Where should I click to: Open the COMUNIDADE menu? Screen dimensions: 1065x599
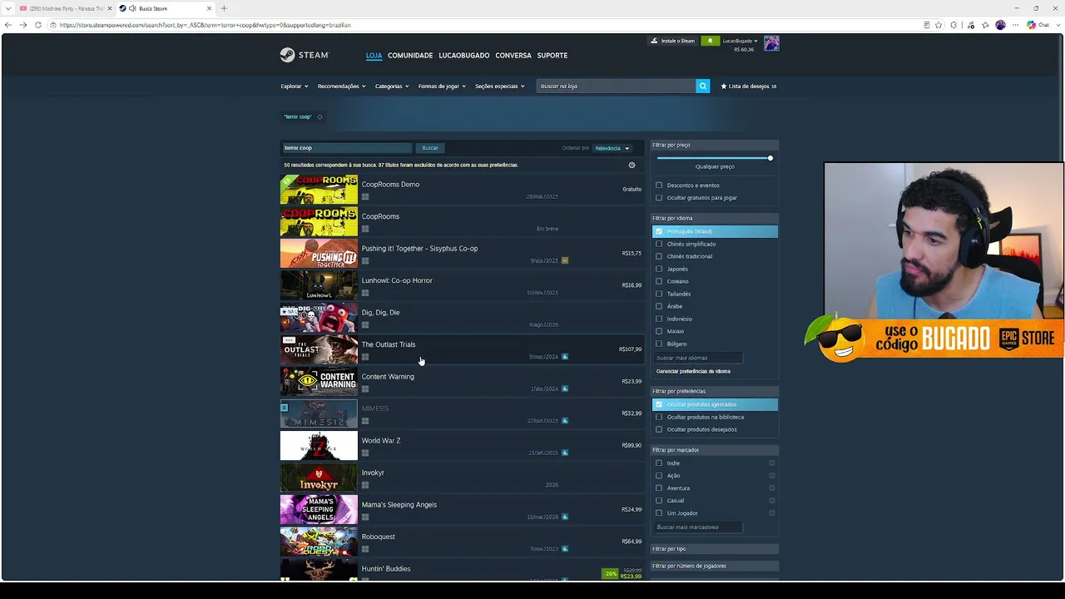[410, 56]
